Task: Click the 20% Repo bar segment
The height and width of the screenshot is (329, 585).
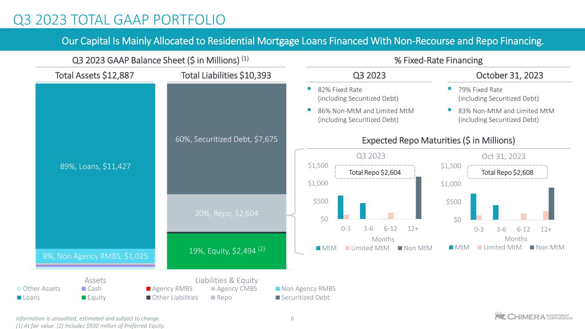Action: click(226, 213)
